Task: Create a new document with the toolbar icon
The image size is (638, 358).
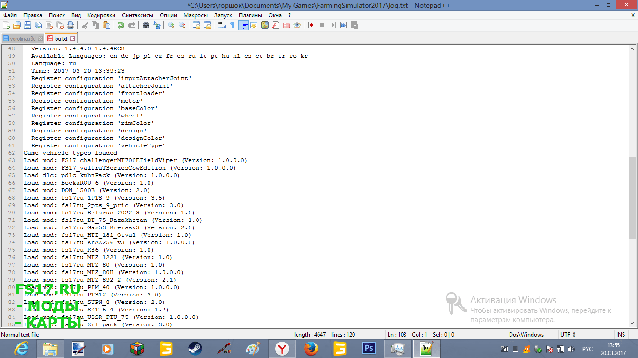Action: point(6,25)
